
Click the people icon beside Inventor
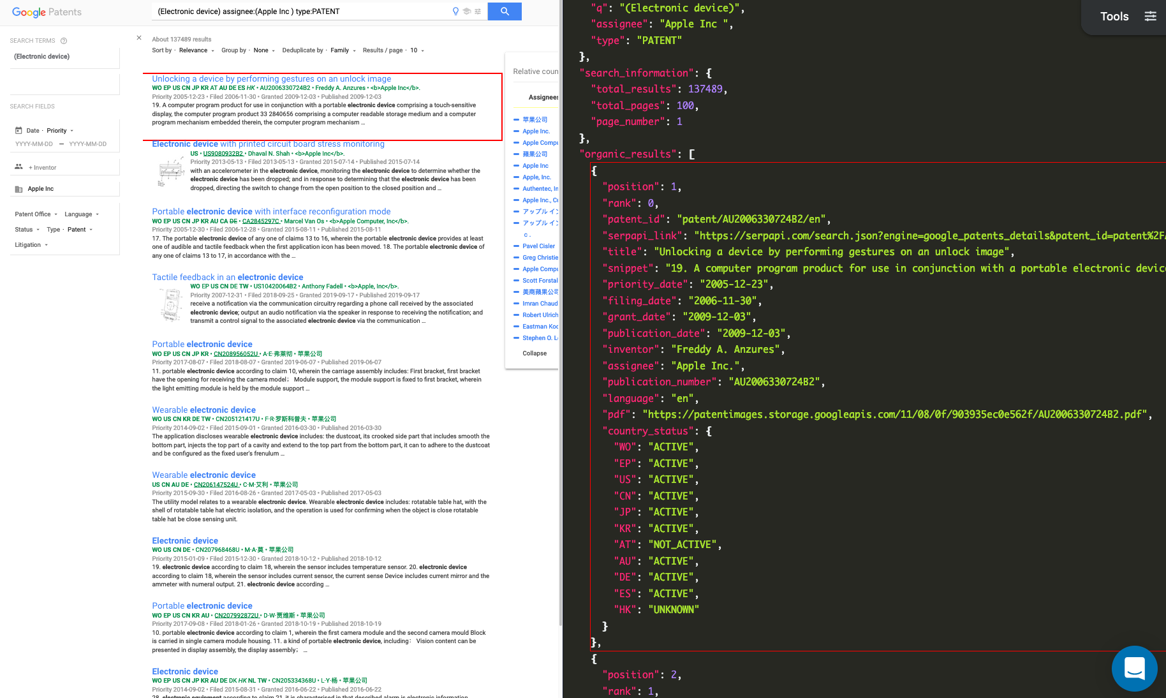(18, 167)
